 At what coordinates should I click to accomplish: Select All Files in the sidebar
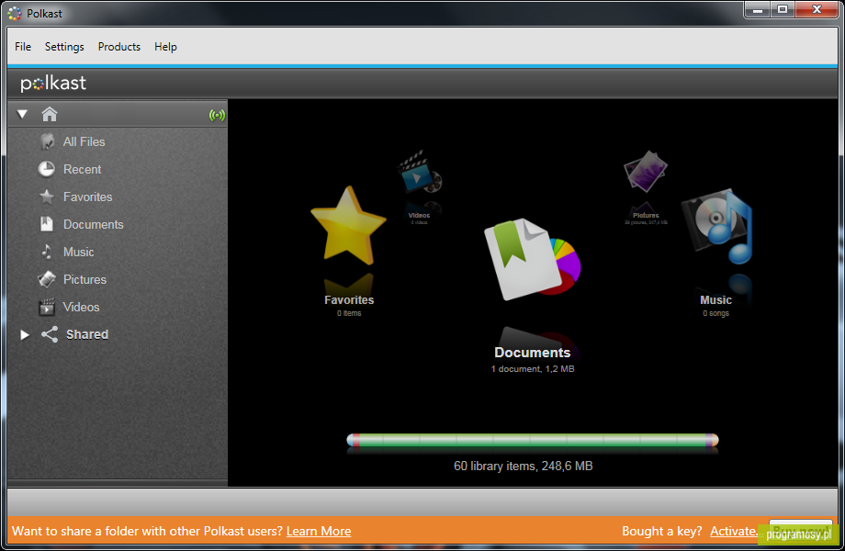point(84,141)
